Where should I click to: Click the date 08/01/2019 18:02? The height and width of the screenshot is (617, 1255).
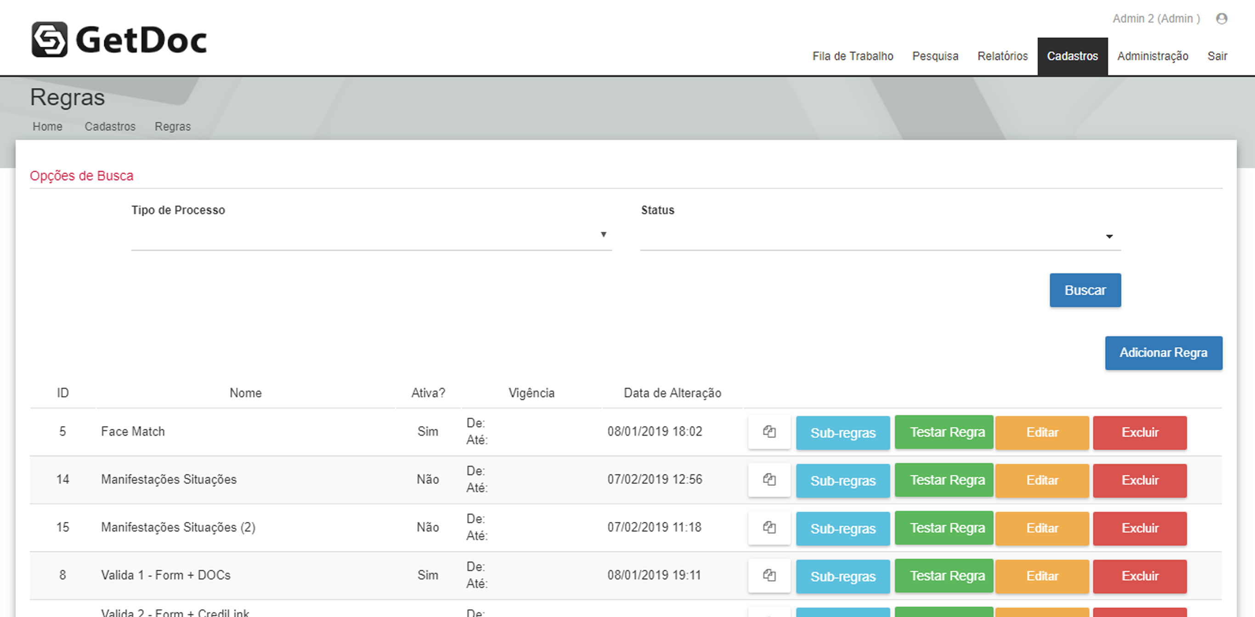pos(655,432)
